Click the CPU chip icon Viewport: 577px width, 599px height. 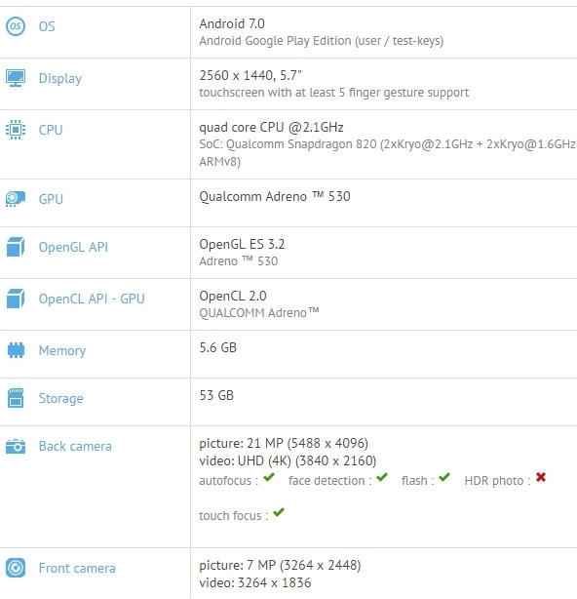tap(16, 130)
